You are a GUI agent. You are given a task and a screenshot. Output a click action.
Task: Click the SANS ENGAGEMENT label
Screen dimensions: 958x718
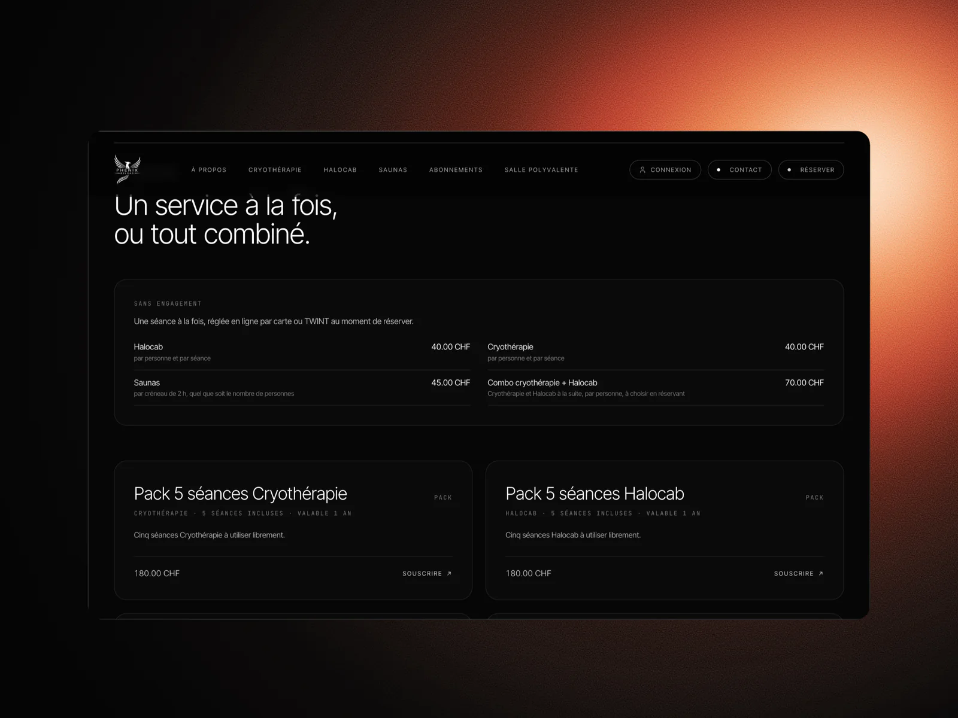(x=168, y=303)
